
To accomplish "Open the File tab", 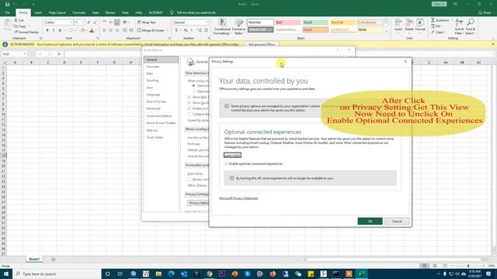I will pos(7,12).
